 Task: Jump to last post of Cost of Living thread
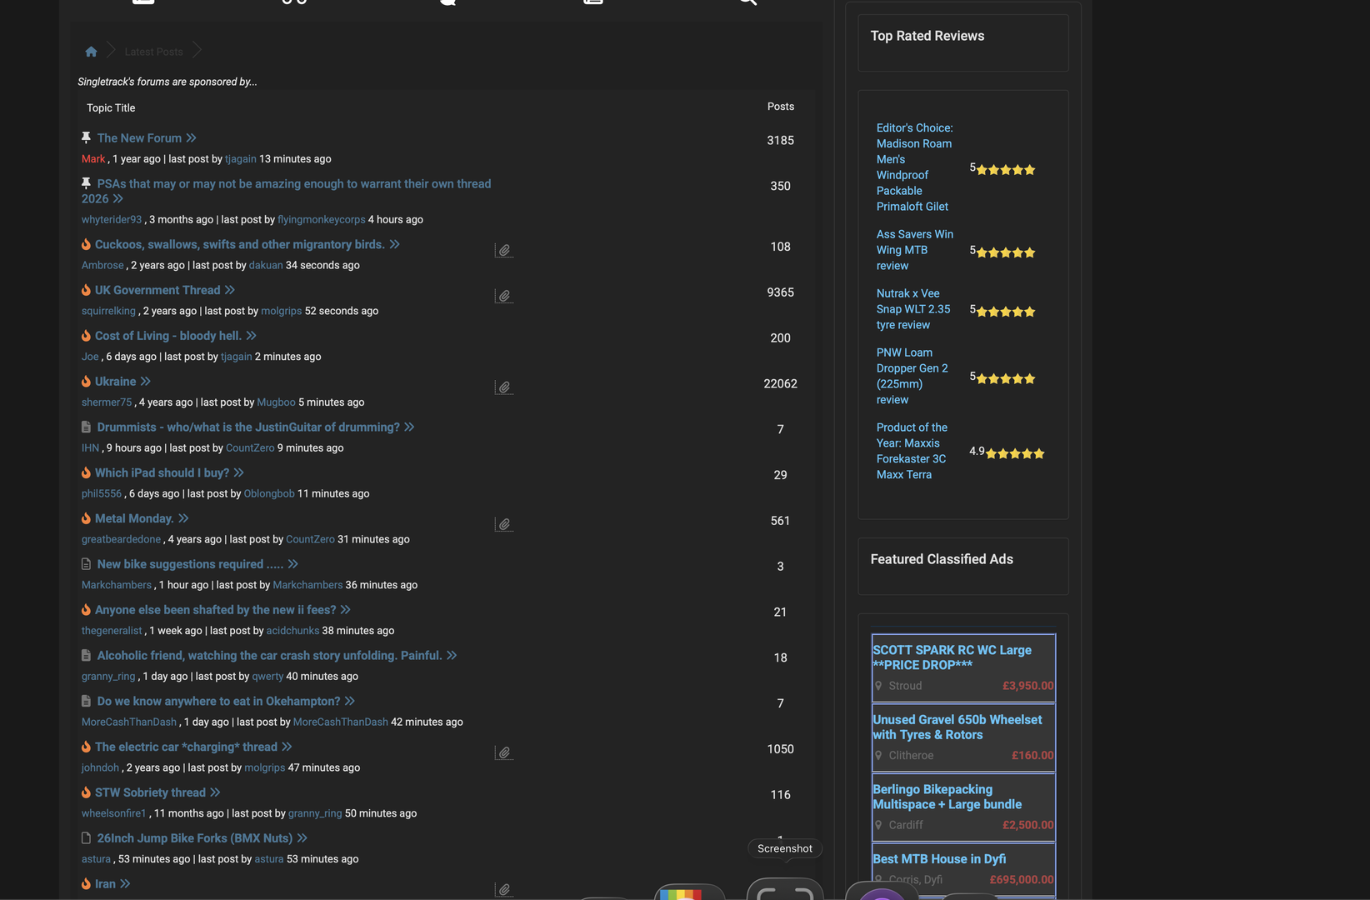click(251, 336)
